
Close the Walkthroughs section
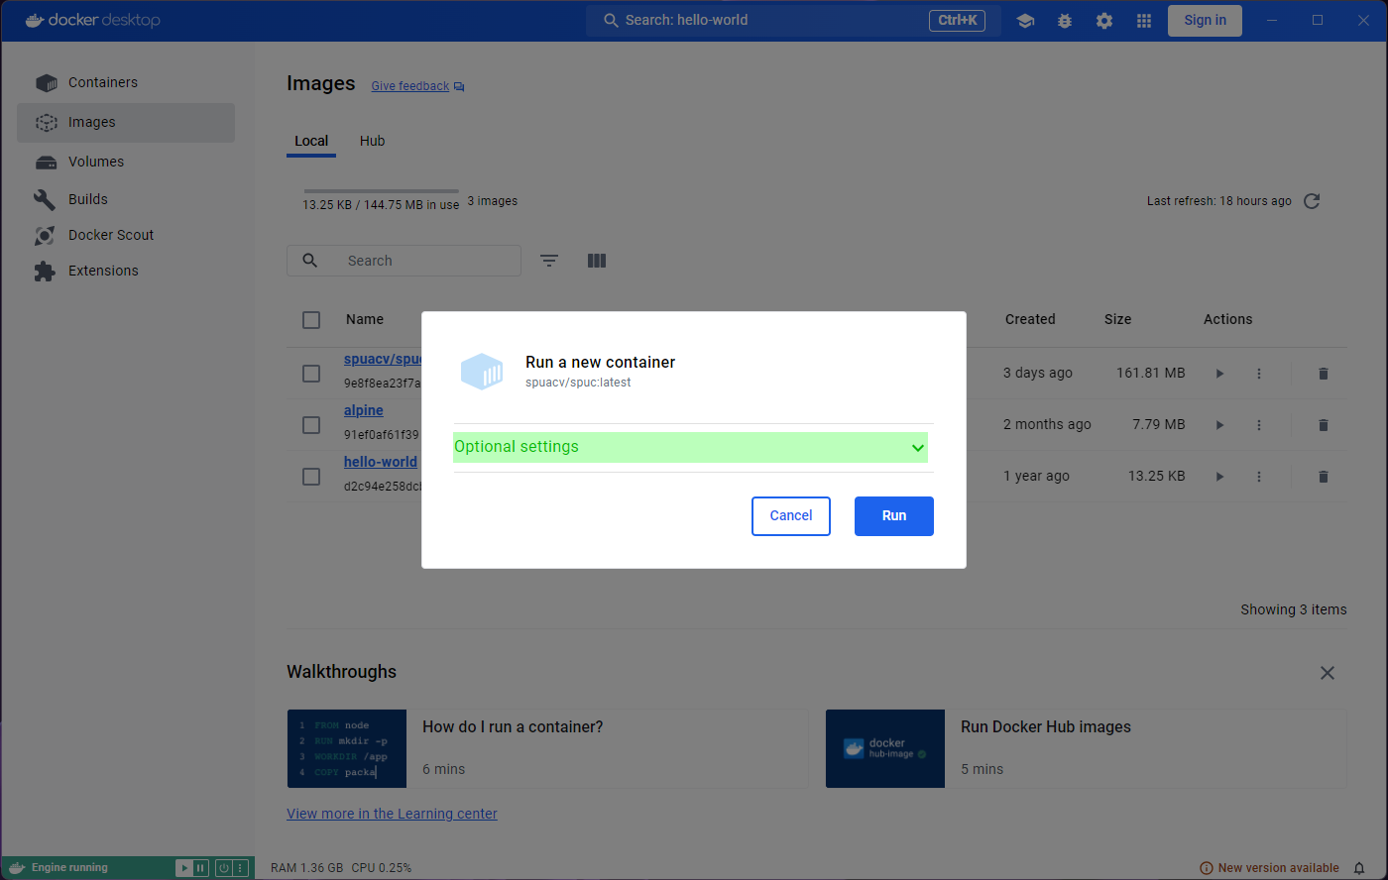pyautogui.click(x=1328, y=673)
